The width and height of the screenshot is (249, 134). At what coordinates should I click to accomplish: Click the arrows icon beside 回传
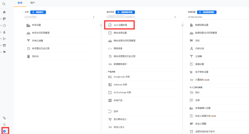(110, 111)
